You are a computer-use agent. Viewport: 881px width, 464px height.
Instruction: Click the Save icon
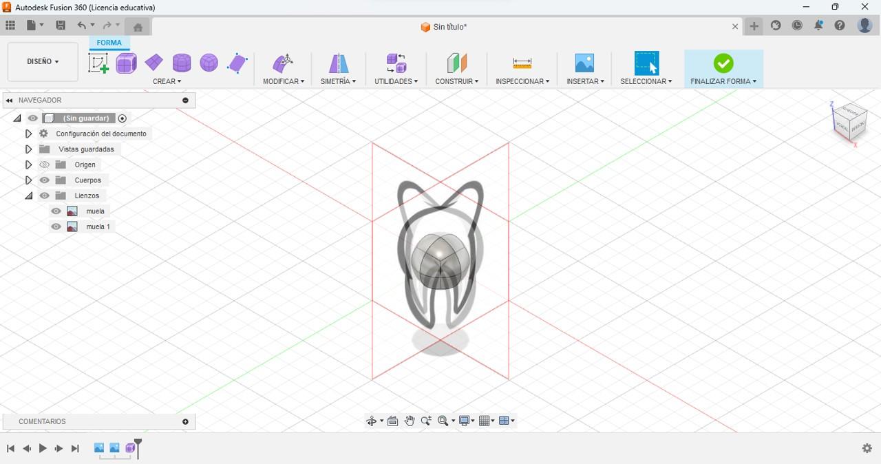click(61, 25)
